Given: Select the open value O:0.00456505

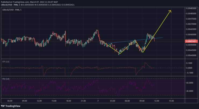Looking at the screenshot, I should [27, 5].
